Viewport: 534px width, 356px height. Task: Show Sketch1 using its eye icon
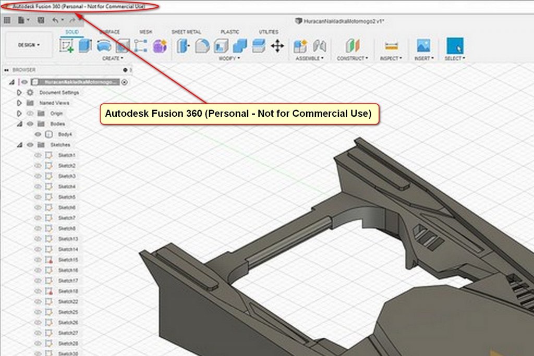38,155
